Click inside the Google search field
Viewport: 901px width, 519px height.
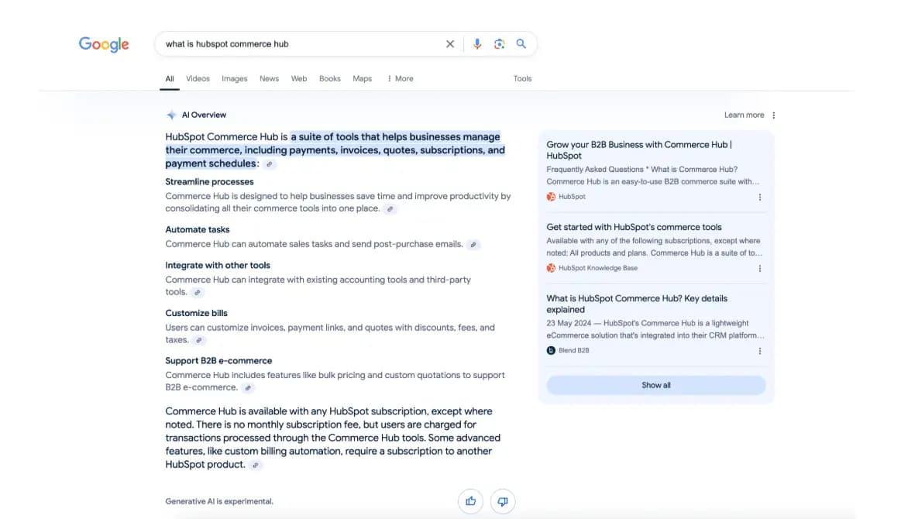(x=302, y=44)
